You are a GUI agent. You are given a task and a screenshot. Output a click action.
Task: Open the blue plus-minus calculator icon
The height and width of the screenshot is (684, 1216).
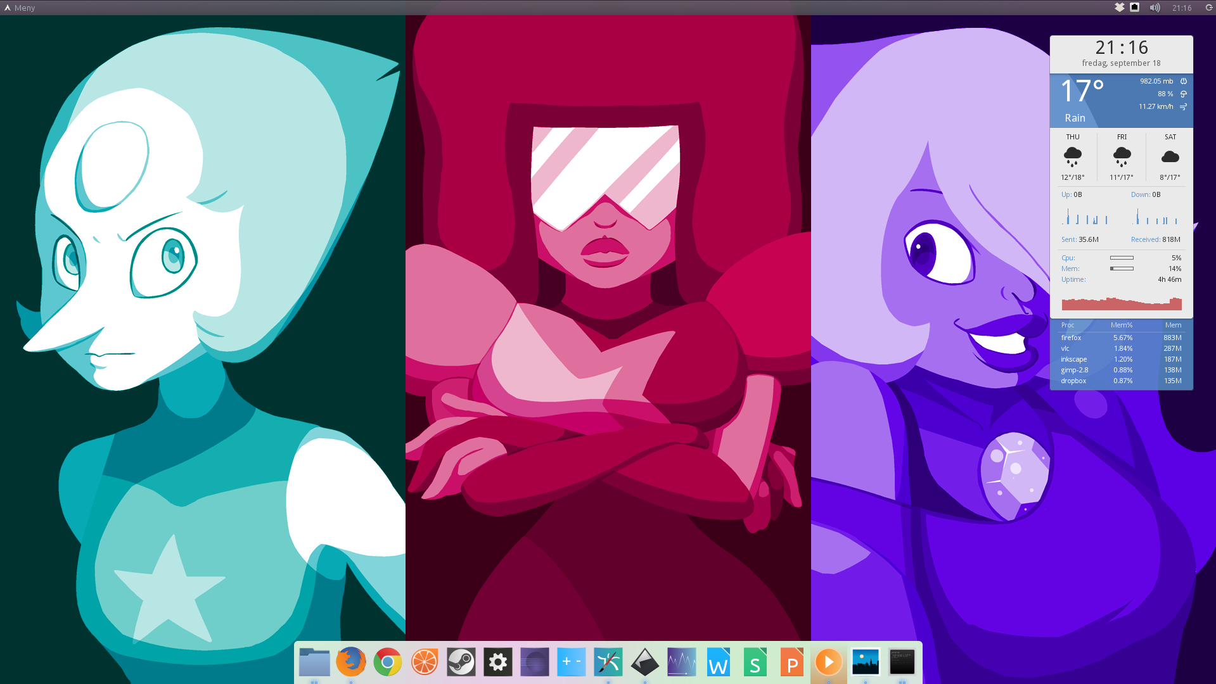tap(572, 662)
